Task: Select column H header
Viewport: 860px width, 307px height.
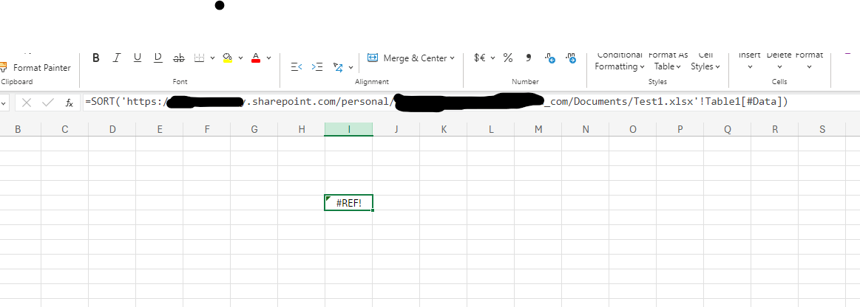Action: pos(301,129)
